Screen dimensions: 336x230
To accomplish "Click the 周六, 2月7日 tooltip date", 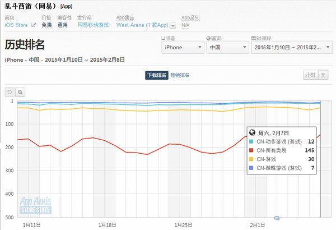I will (273, 133).
